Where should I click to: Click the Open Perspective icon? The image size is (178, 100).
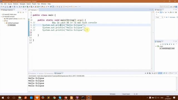coord(171,7)
